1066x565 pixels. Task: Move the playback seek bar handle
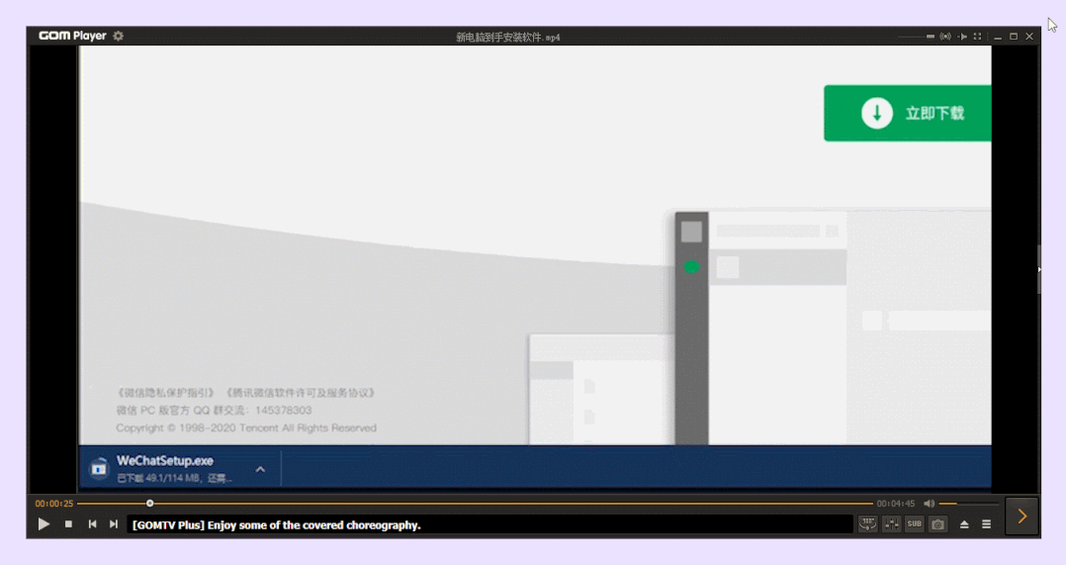[149, 504]
